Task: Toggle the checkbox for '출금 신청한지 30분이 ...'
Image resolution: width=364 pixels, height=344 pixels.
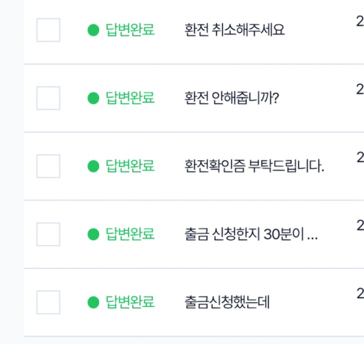Action: click(x=48, y=234)
